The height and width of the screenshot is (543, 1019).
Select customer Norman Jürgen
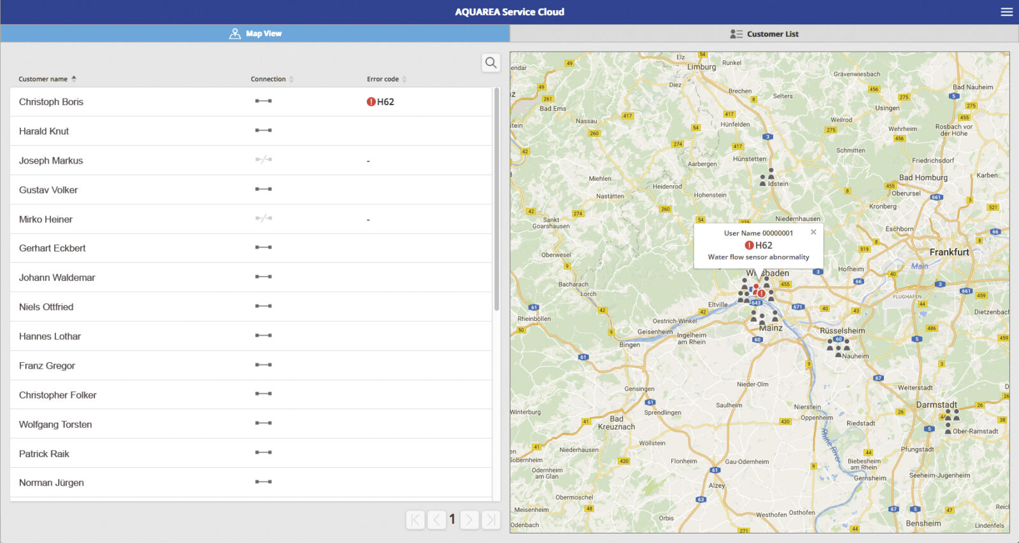coord(251,483)
